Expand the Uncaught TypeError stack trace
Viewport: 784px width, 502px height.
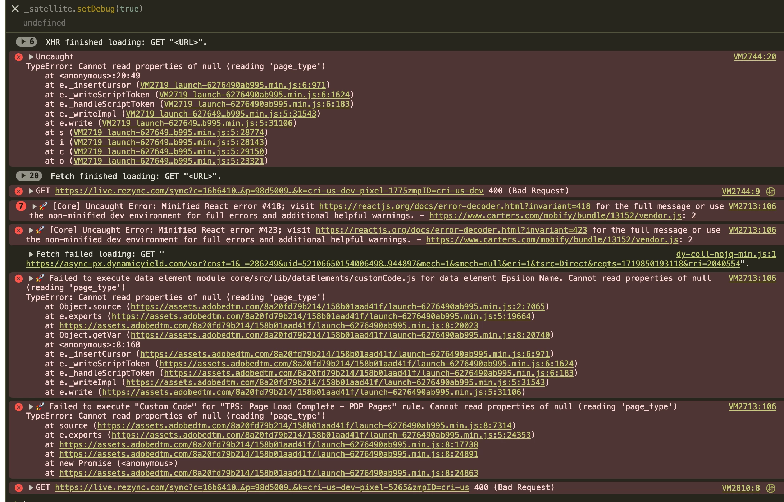pos(31,57)
